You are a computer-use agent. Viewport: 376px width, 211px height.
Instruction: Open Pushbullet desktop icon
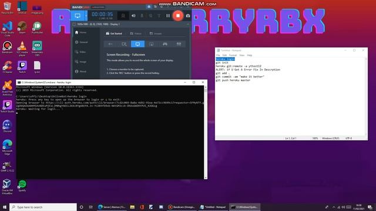pos(37,28)
